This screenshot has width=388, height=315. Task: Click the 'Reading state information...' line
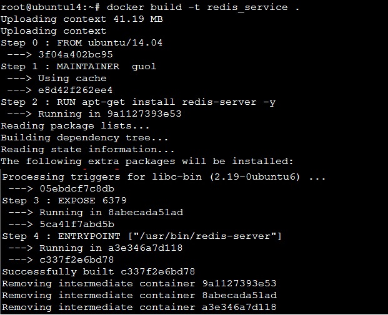(87, 150)
